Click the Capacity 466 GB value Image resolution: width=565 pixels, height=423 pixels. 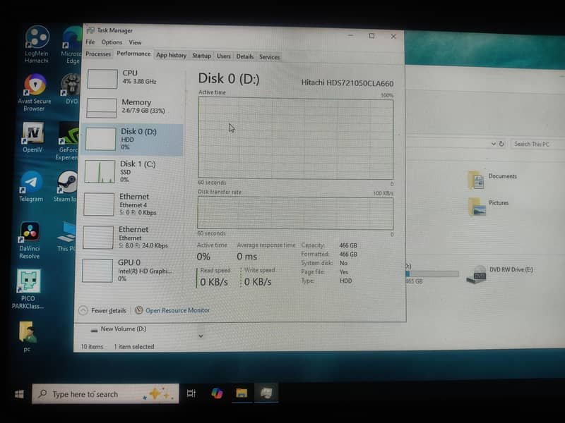[x=348, y=245]
